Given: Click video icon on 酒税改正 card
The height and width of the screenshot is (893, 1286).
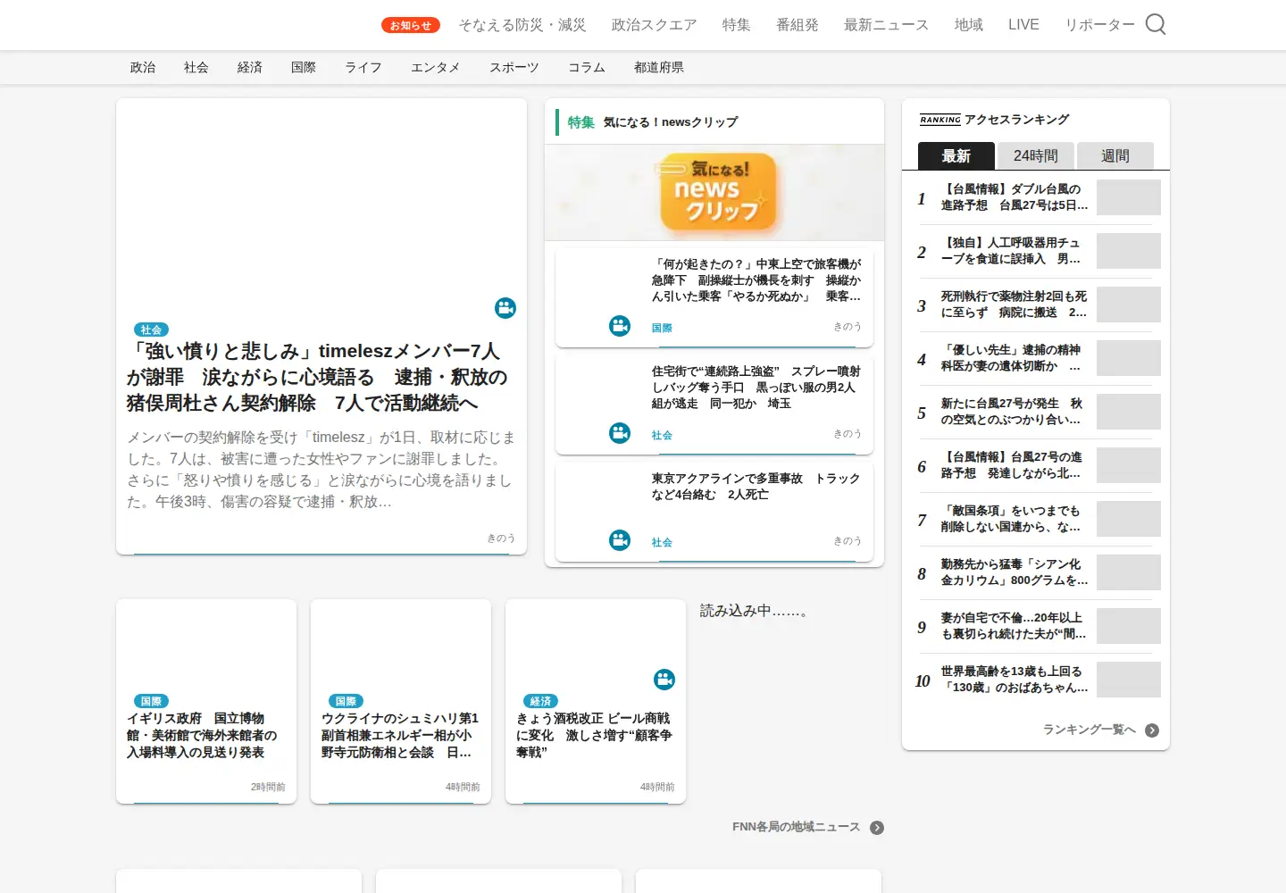Looking at the screenshot, I should click(x=664, y=680).
